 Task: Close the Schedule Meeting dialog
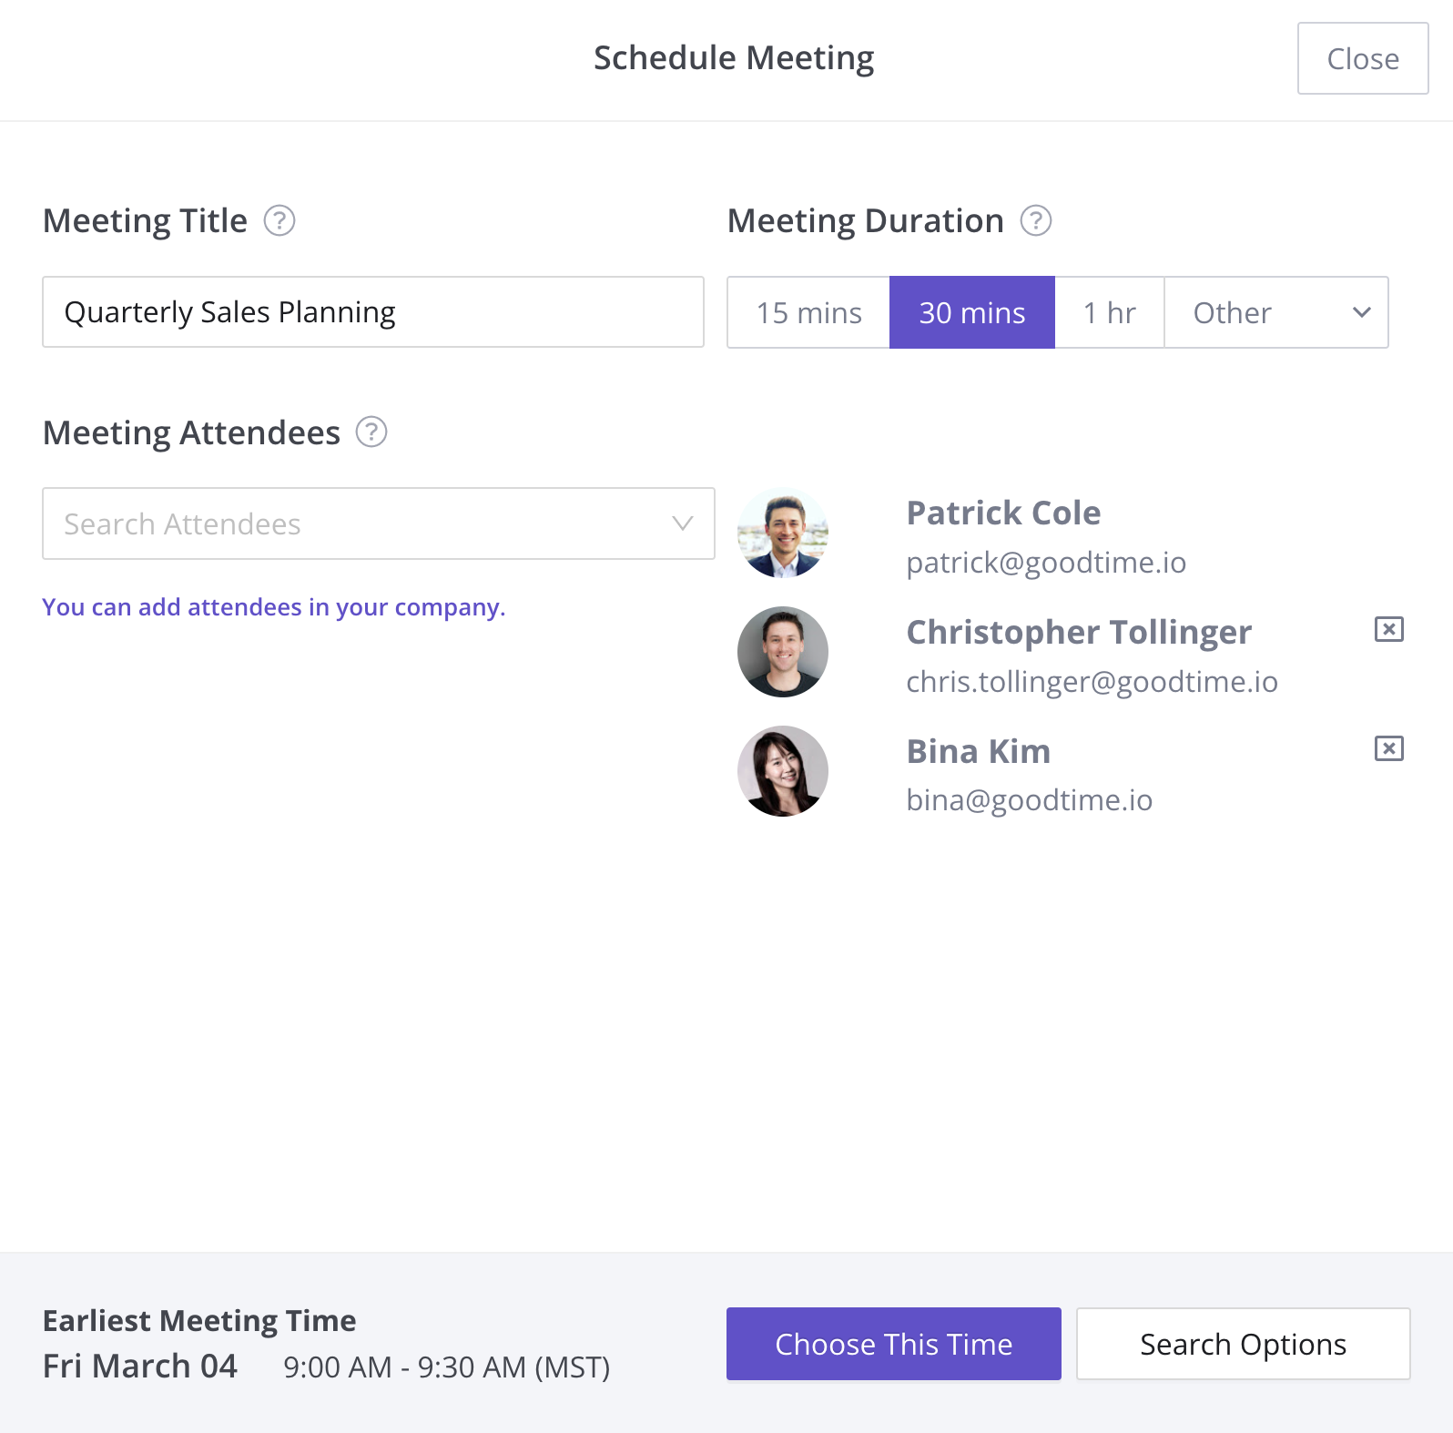coord(1362,58)
